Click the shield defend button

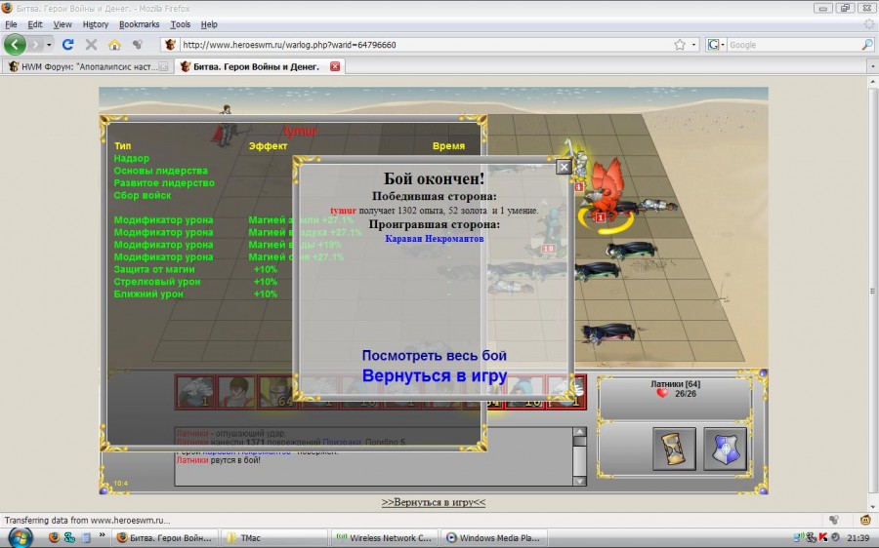[x=725, y=448]
